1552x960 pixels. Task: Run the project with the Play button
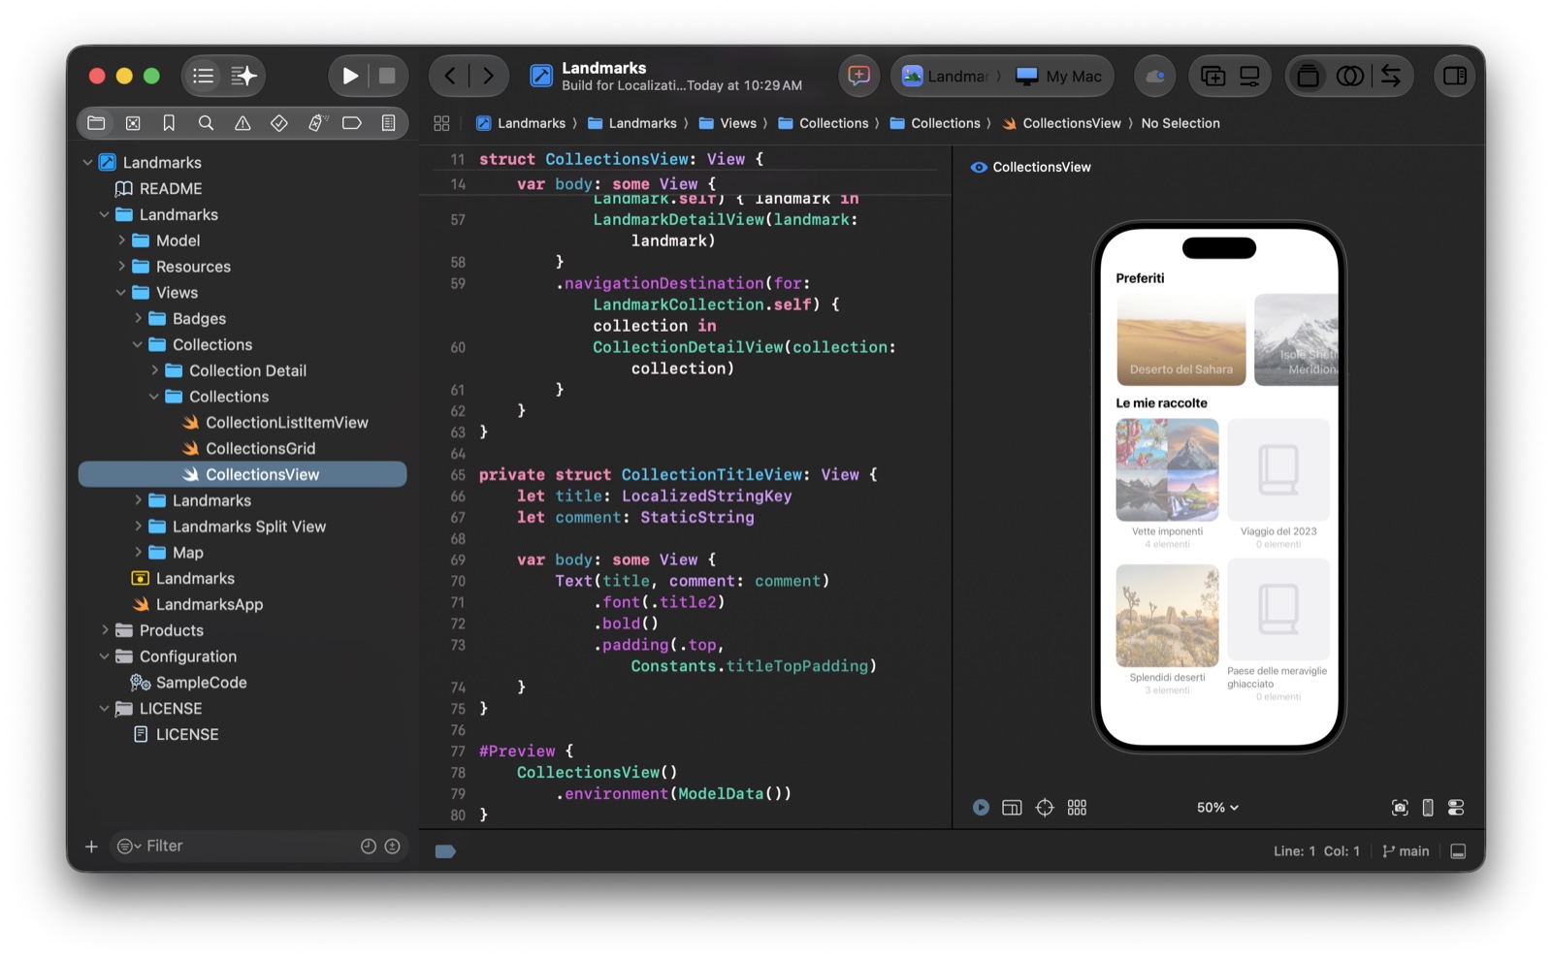click(350, 76)
